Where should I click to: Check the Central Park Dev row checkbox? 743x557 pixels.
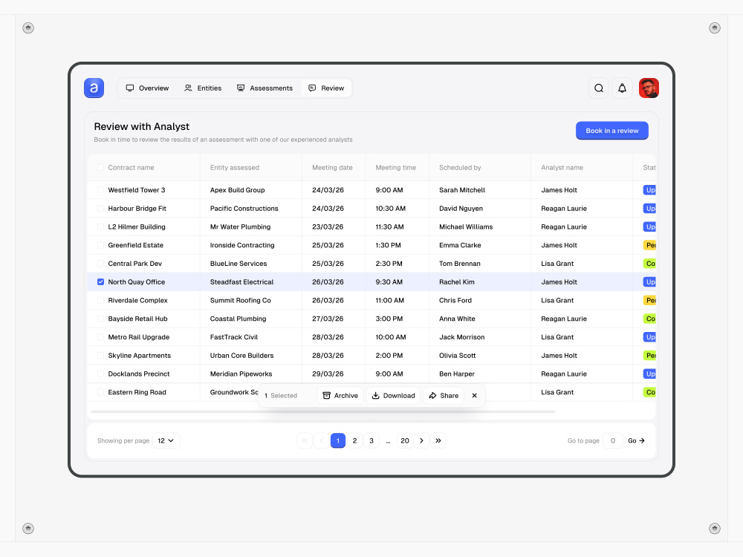pos(100,264)
